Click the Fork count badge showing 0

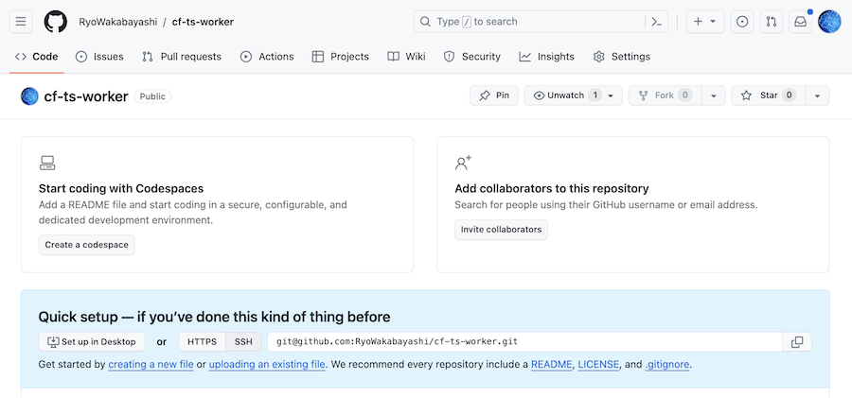pyautogui.click(x=685, y=95)
